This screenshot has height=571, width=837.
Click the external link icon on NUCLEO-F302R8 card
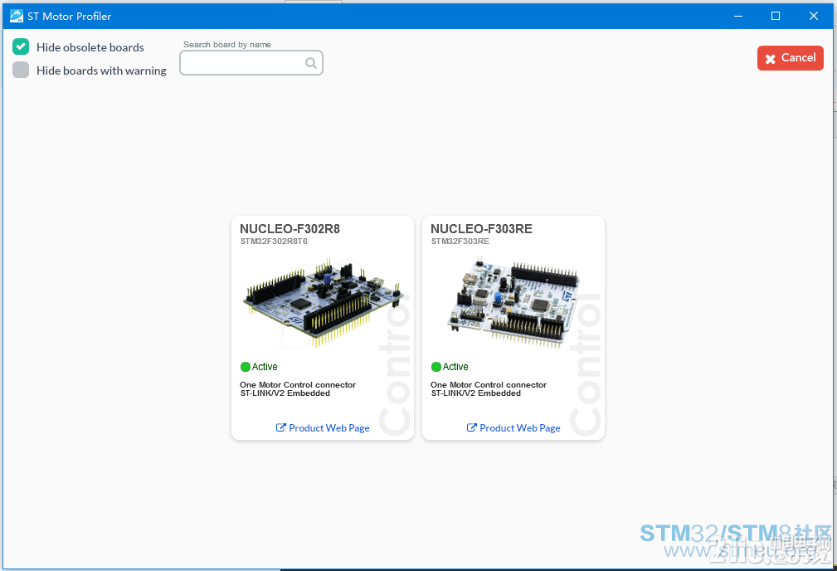click(280, 427)
